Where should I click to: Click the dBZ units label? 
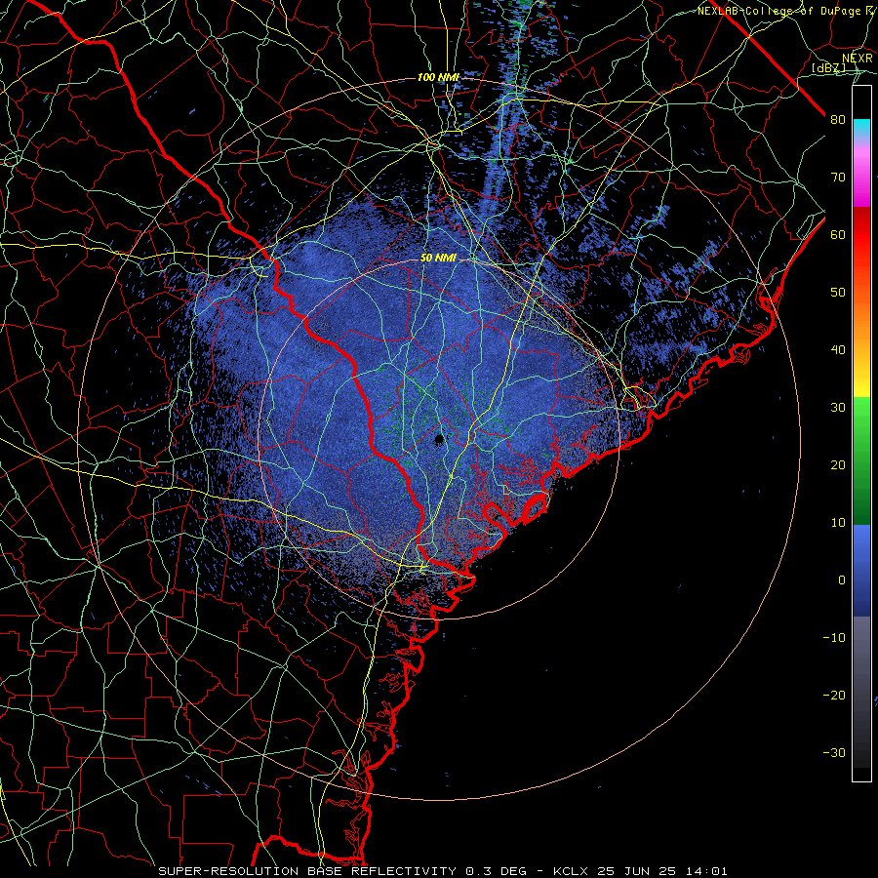828,68
